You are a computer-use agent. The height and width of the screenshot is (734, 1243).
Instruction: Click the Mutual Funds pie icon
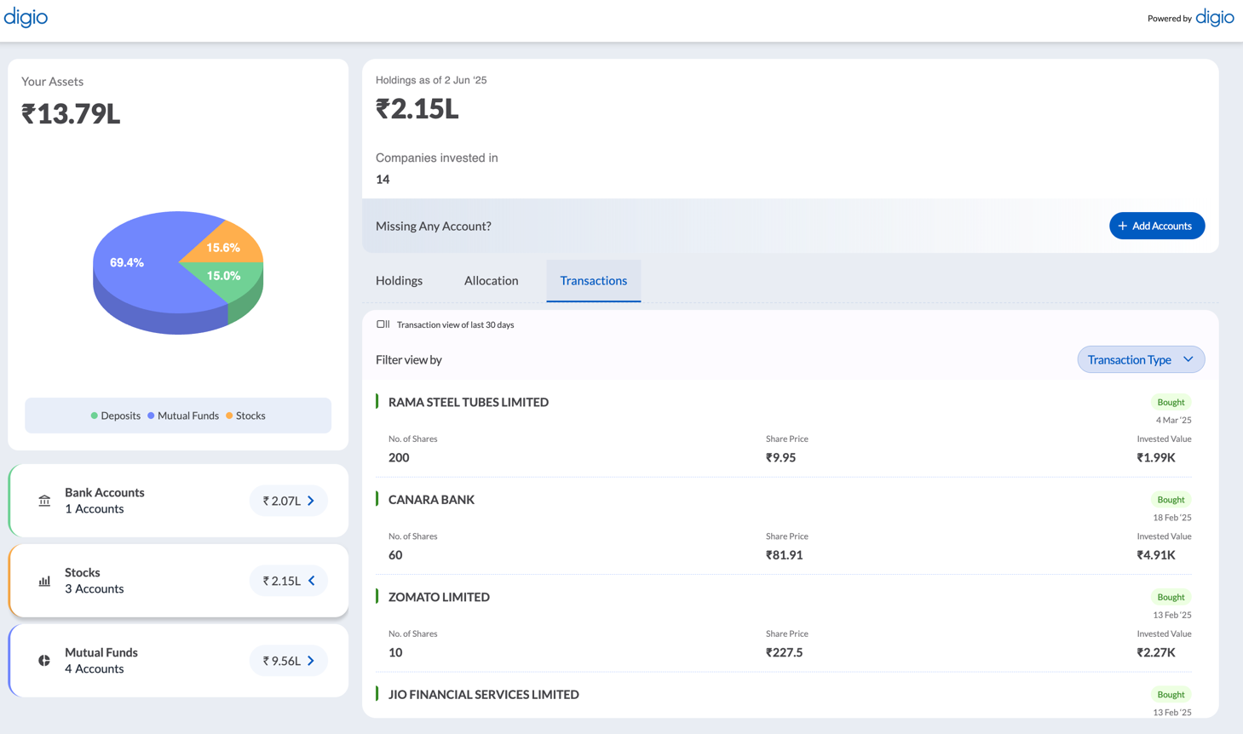(x=44, y=661)
